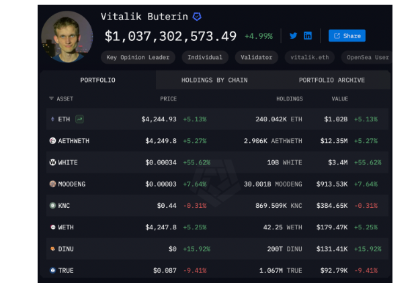Click Vitalik Buterin's profile photo

coord(67,37)
